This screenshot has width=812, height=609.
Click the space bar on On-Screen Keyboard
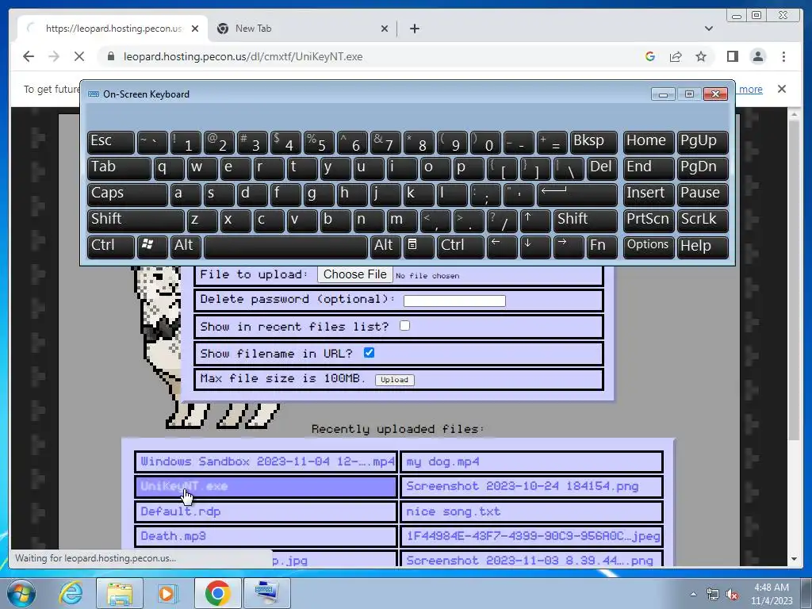click(285, 247)
